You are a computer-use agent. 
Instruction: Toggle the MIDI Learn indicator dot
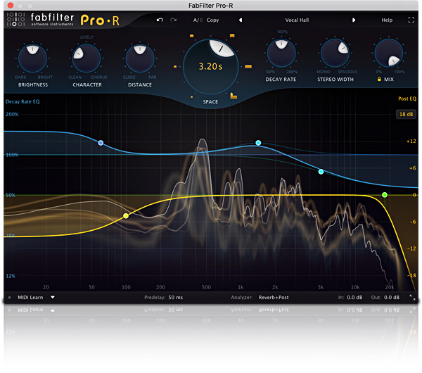9,298
